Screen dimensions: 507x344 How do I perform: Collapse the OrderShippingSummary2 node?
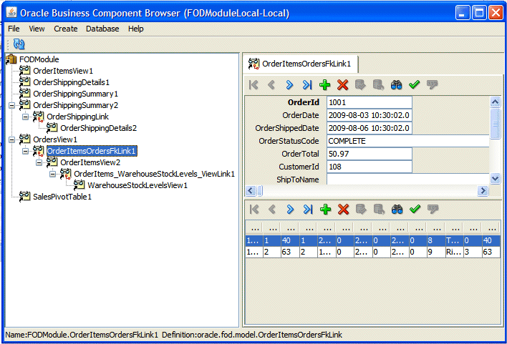pos(11,105)
